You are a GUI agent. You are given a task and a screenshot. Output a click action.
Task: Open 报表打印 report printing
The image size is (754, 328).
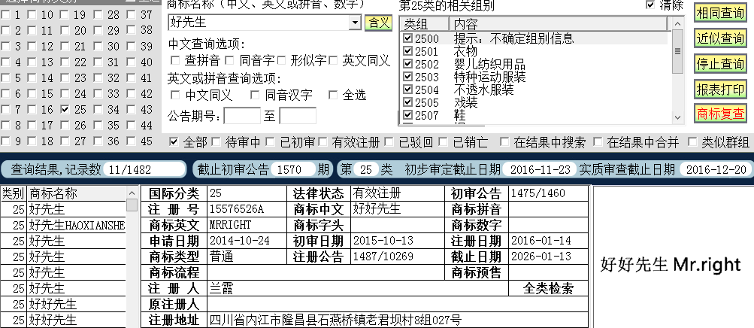pyautogui.click(x=720, y=89)
